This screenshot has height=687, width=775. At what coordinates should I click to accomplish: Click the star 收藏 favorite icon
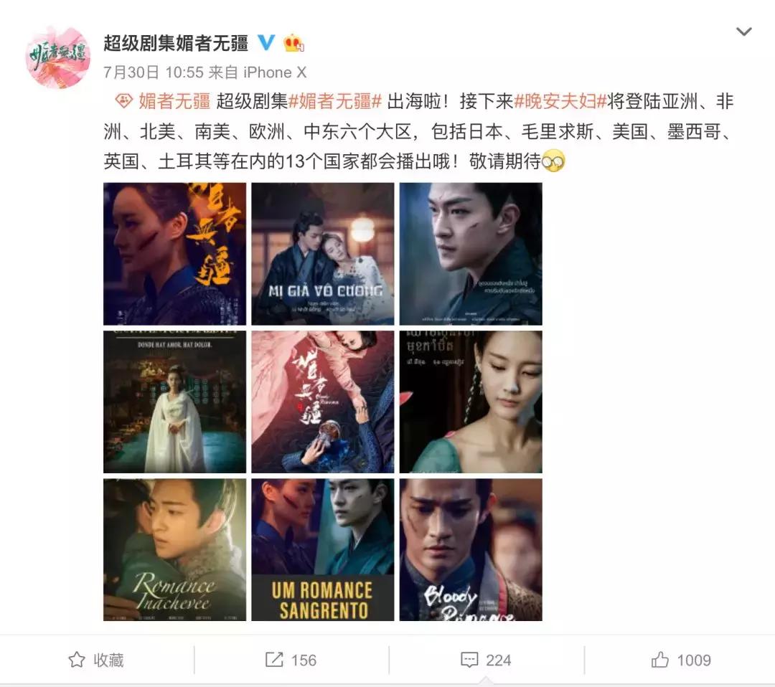point(77,659)
